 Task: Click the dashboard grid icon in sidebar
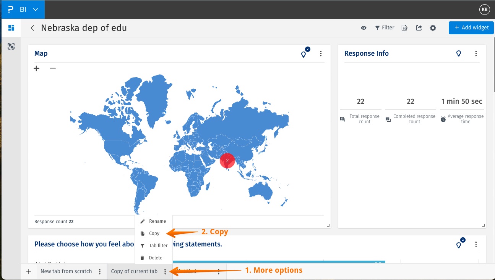coord(11,28)
